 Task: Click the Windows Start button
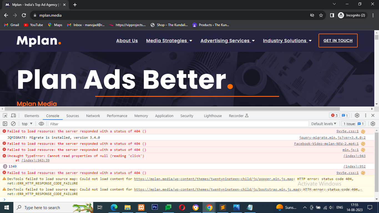click(x=7, y=207)
